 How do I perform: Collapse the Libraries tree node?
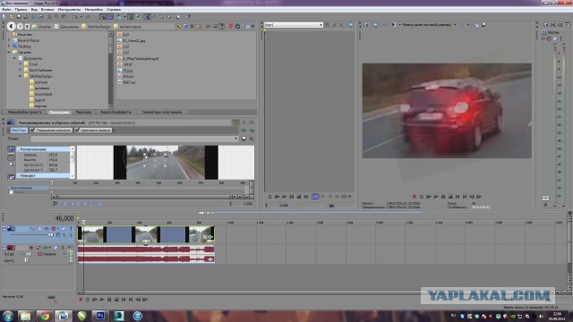click(9, 52)
